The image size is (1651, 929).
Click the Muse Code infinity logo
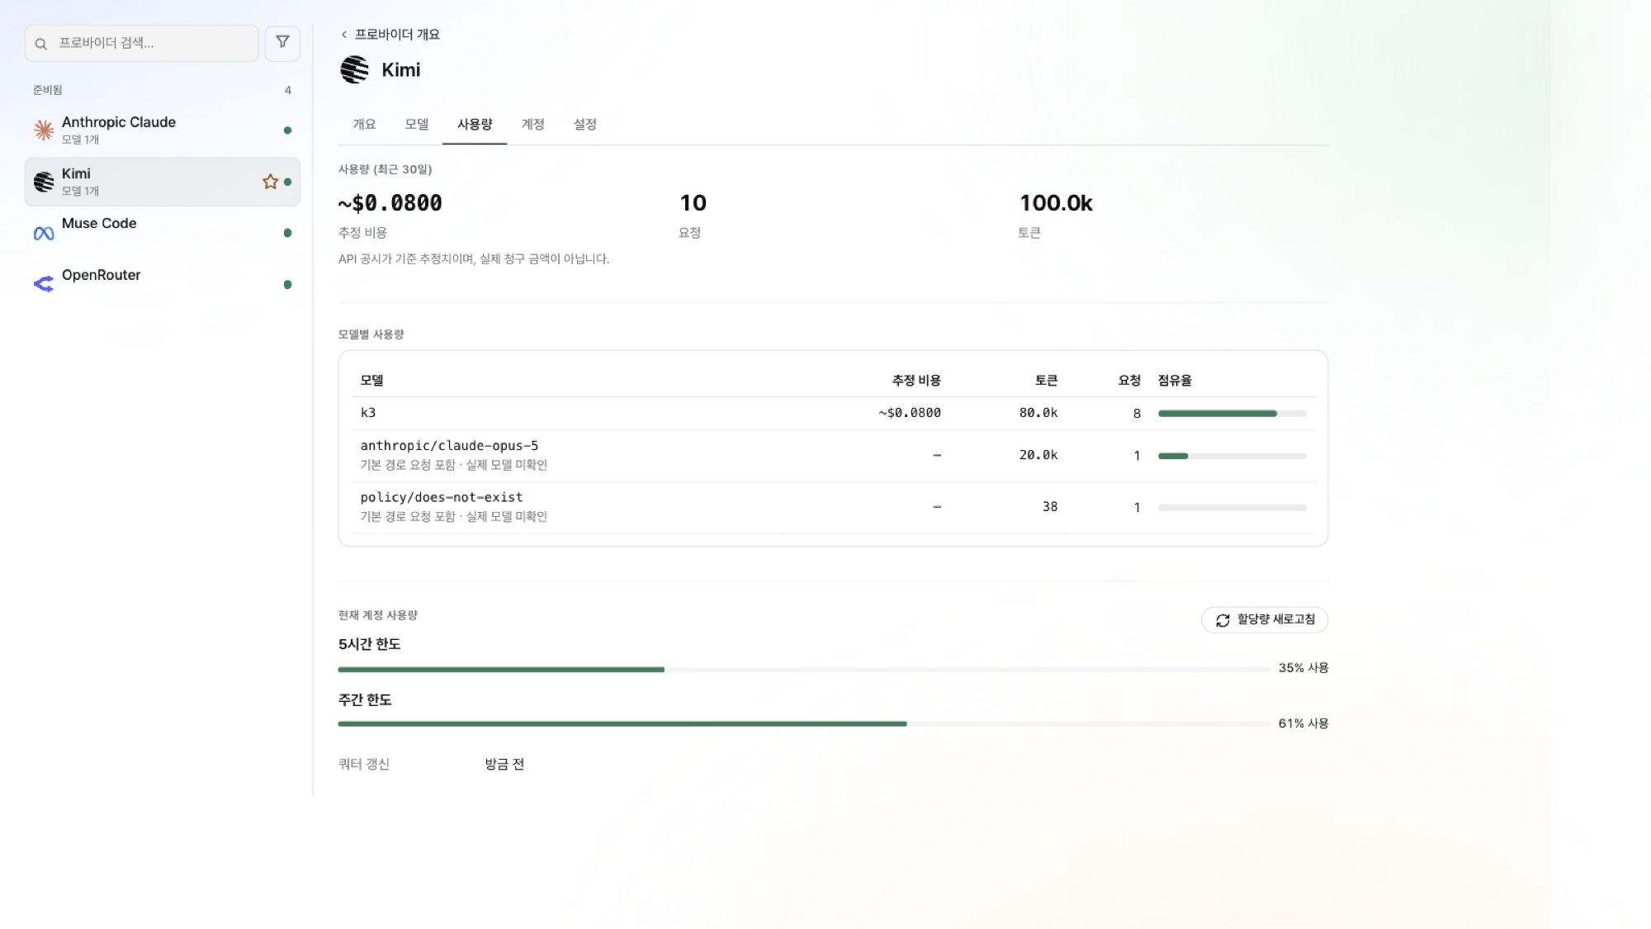coord(44,234)
